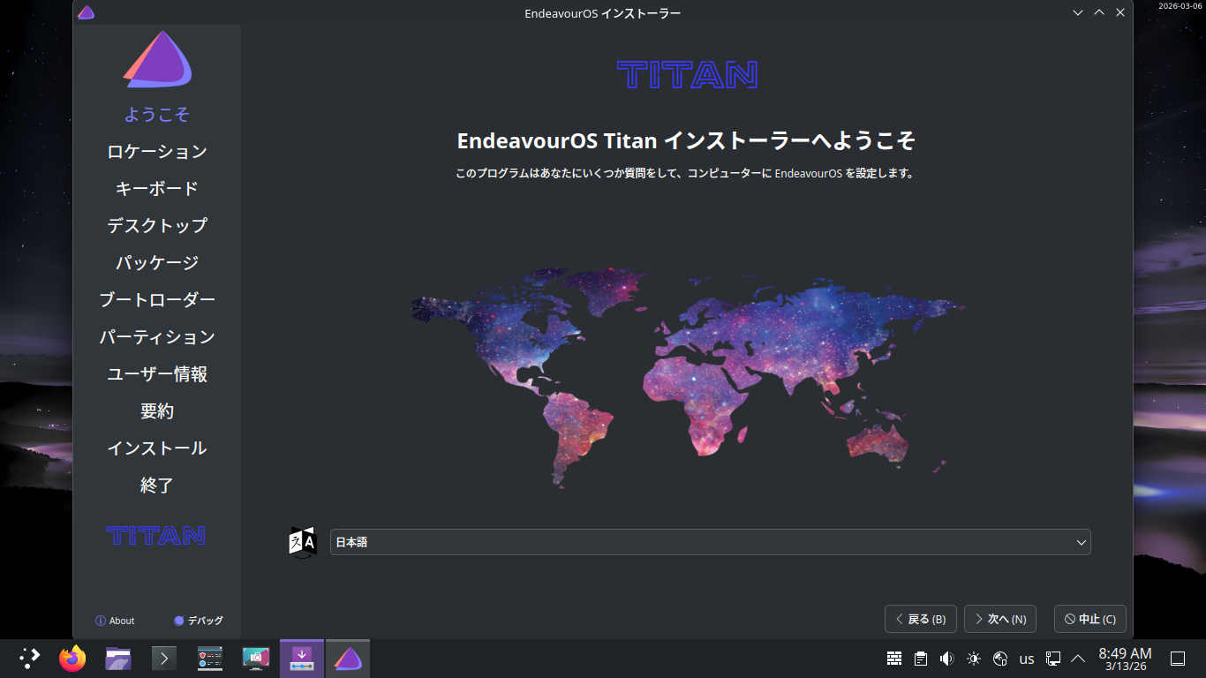Select the ユーザー情報 step in sidebar
The width and height of the screenshot is (1206, 678).
157,374
